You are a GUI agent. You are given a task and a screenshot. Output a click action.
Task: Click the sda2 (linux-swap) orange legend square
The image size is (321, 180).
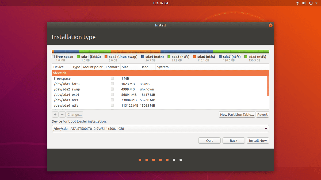pyautogui.click(x=106, y=57)
